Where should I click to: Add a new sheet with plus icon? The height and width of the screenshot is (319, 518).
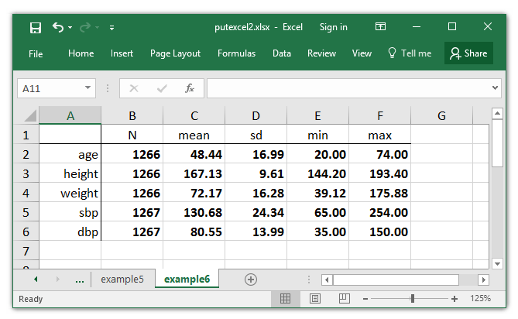coord(251,280)
